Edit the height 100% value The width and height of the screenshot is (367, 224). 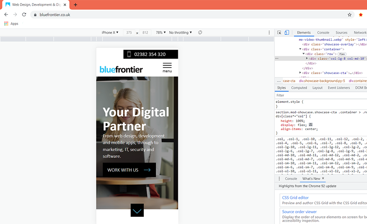301,121
